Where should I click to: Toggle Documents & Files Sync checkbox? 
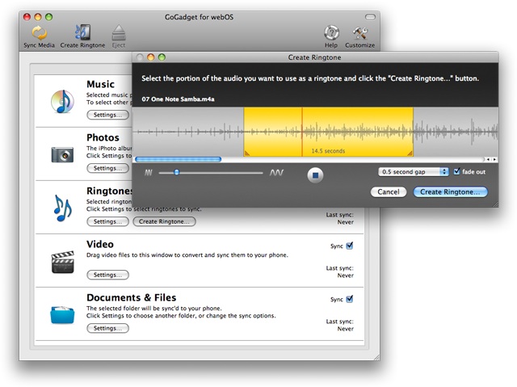350,299
